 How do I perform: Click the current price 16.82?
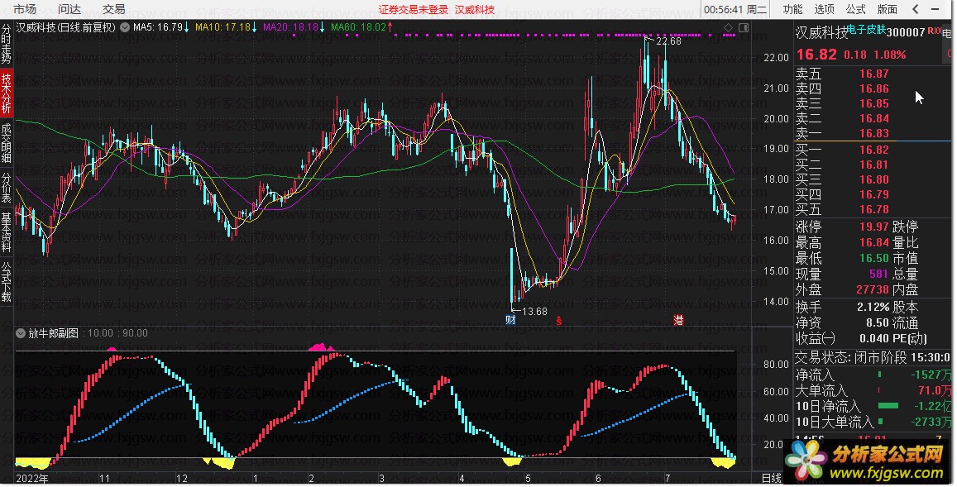pyautogui.click(x=816, y=55)
